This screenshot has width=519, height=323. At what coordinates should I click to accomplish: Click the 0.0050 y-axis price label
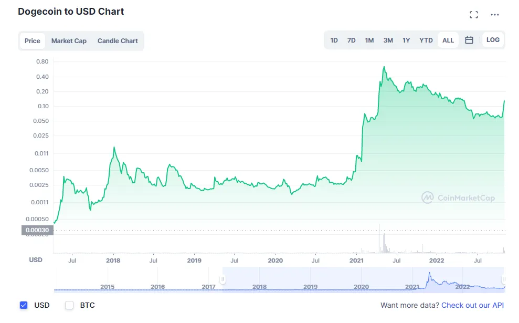pos(39,170)
